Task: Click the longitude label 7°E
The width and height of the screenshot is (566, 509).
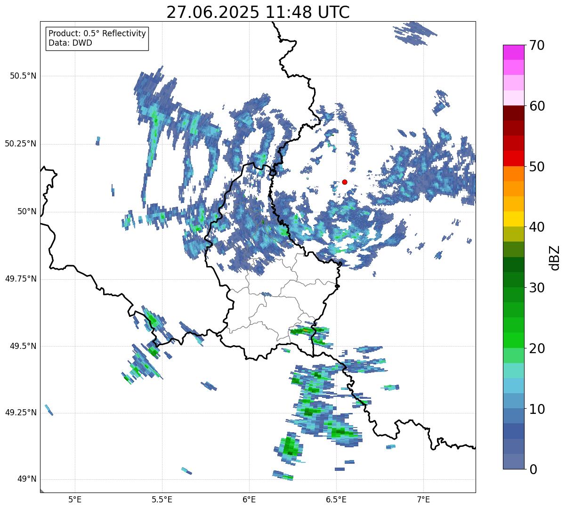Action: tap(423, 499)
